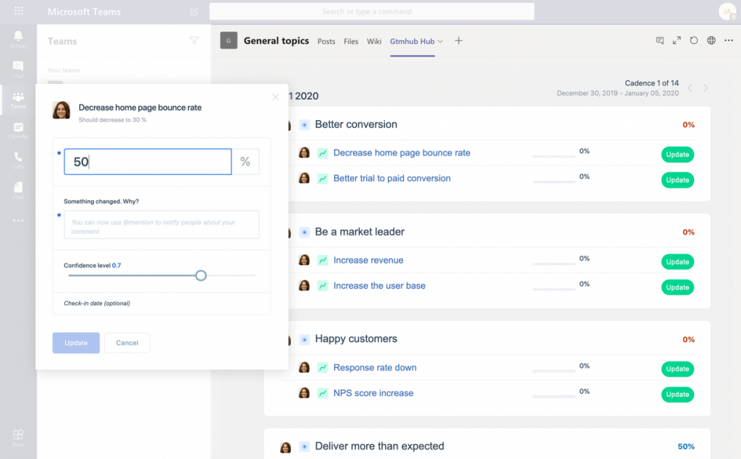
Task: Open Calendar in the sidebar
Action: 18,130
